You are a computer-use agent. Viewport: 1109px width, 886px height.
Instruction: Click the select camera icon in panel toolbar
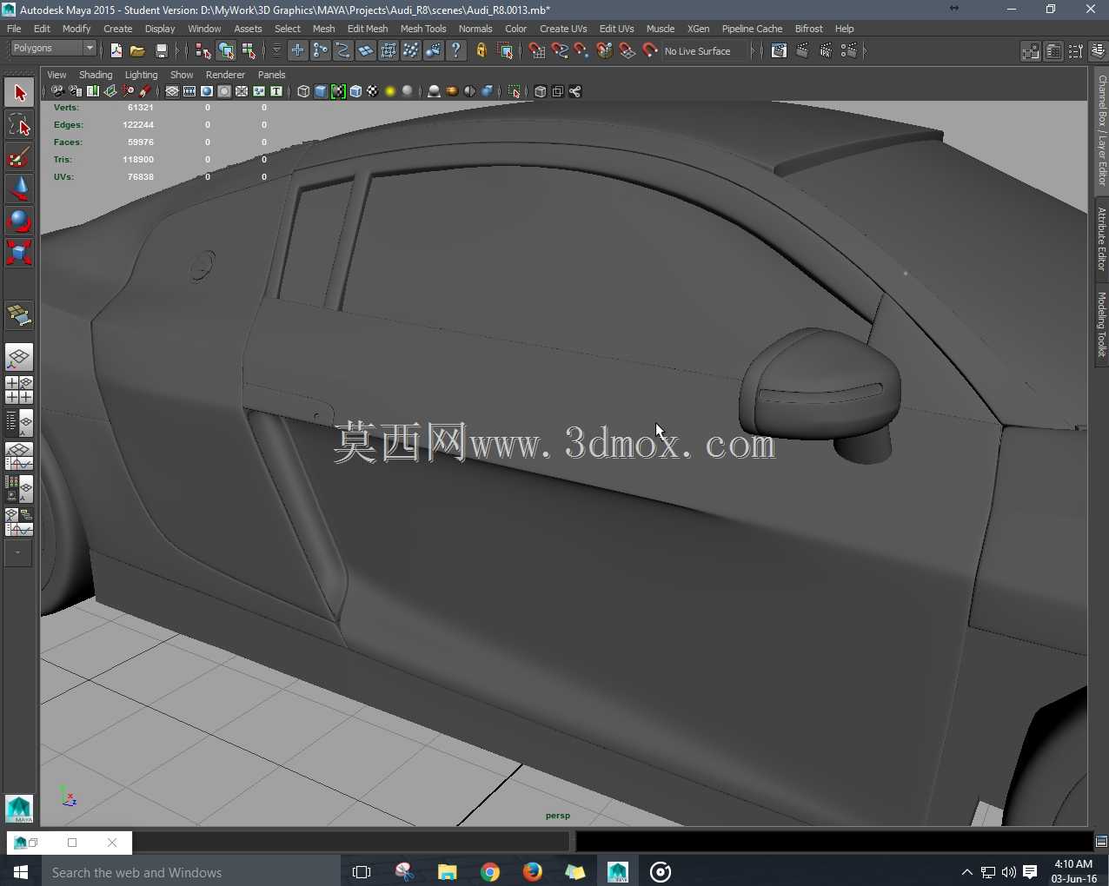pyautogui.click(x=57, y=91)
